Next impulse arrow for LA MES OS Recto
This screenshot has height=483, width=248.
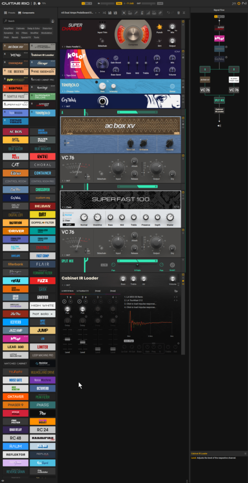point(177,297)
